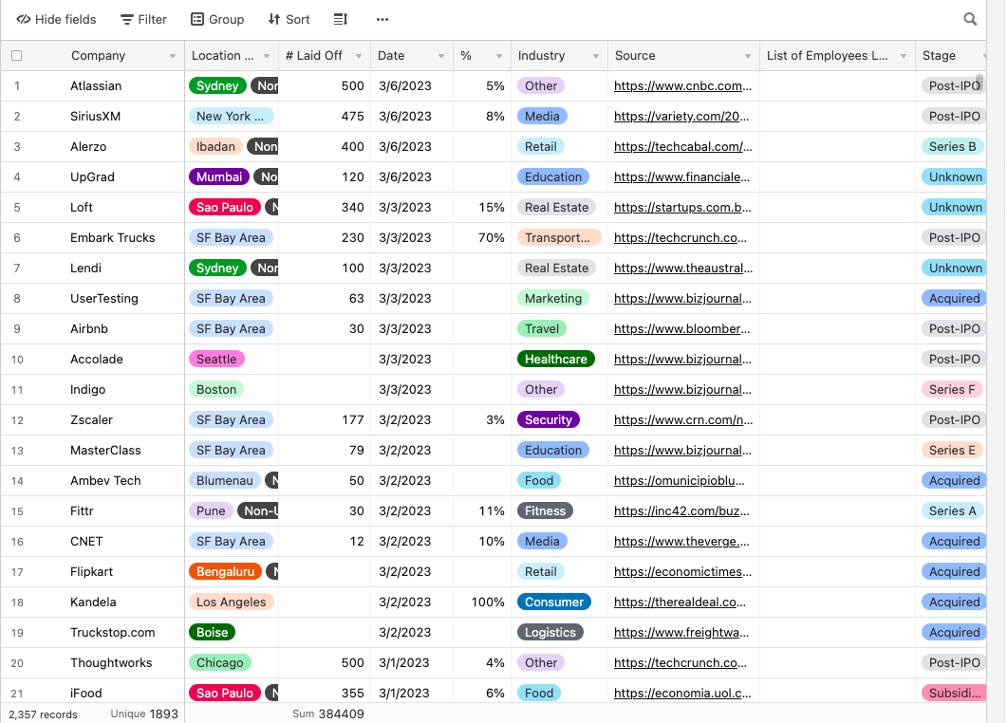The height and width of the screenshot is (723, 1007).
Task: Select the Boston location tag
Action: 216,390
